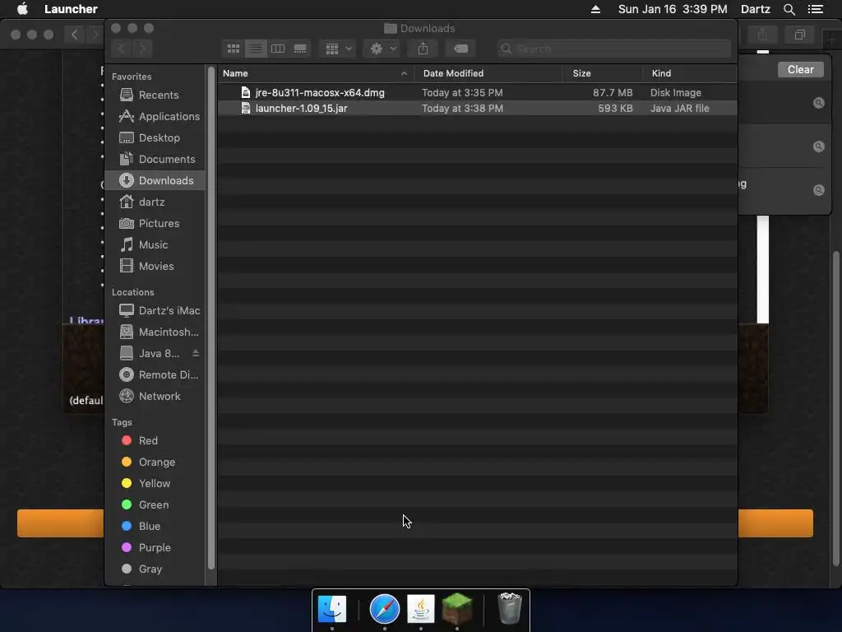Filter by Blue tag
The width and height of the screenshot is (842, 632).
(155, 527)
